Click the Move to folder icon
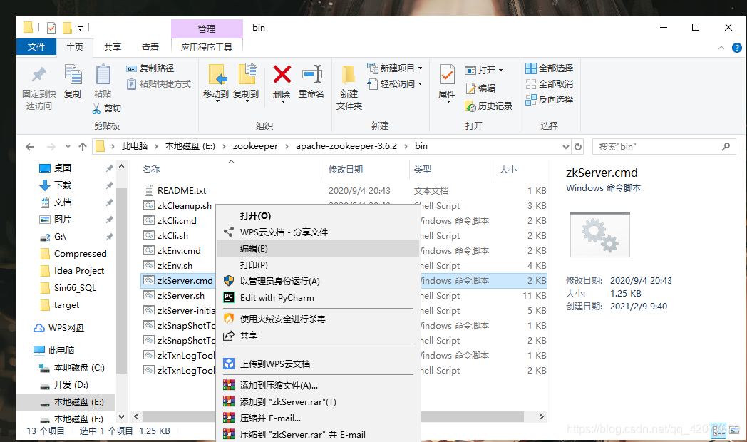Viewport: 747px width, 442px height. point(217,75)
